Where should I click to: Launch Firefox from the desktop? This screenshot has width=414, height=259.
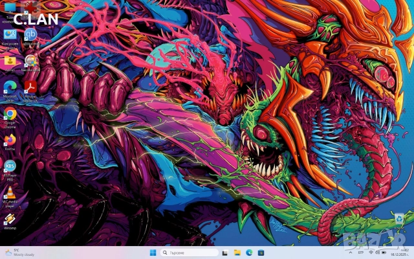point(10,139)
